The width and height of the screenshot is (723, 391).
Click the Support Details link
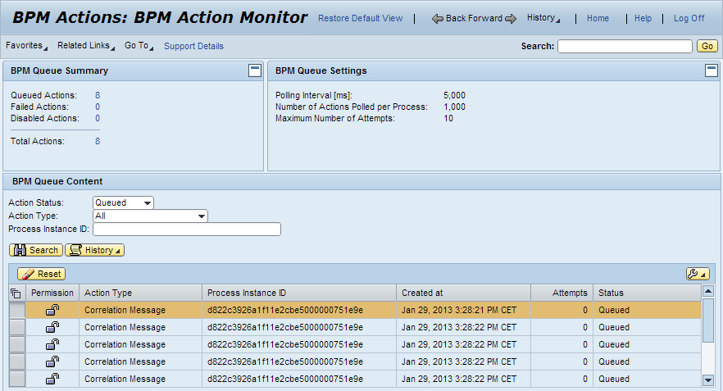click(193, 46)
